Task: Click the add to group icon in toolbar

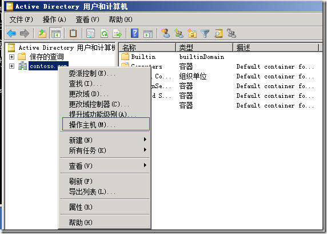Action: (232, 33)
